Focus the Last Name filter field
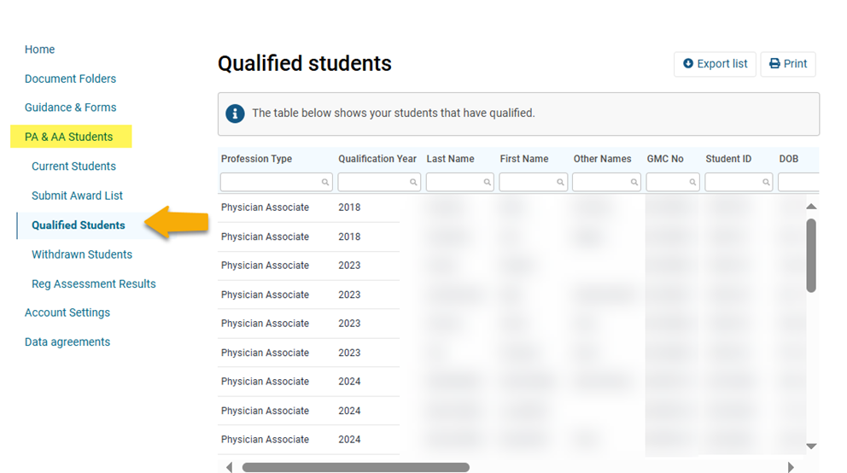Viewport: 847px width, 473px height. click(459, 183)
